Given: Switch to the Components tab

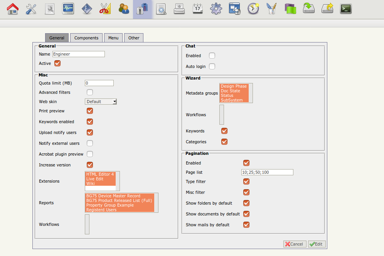Looking at the screenshot, I should click(x=86, y=38).
